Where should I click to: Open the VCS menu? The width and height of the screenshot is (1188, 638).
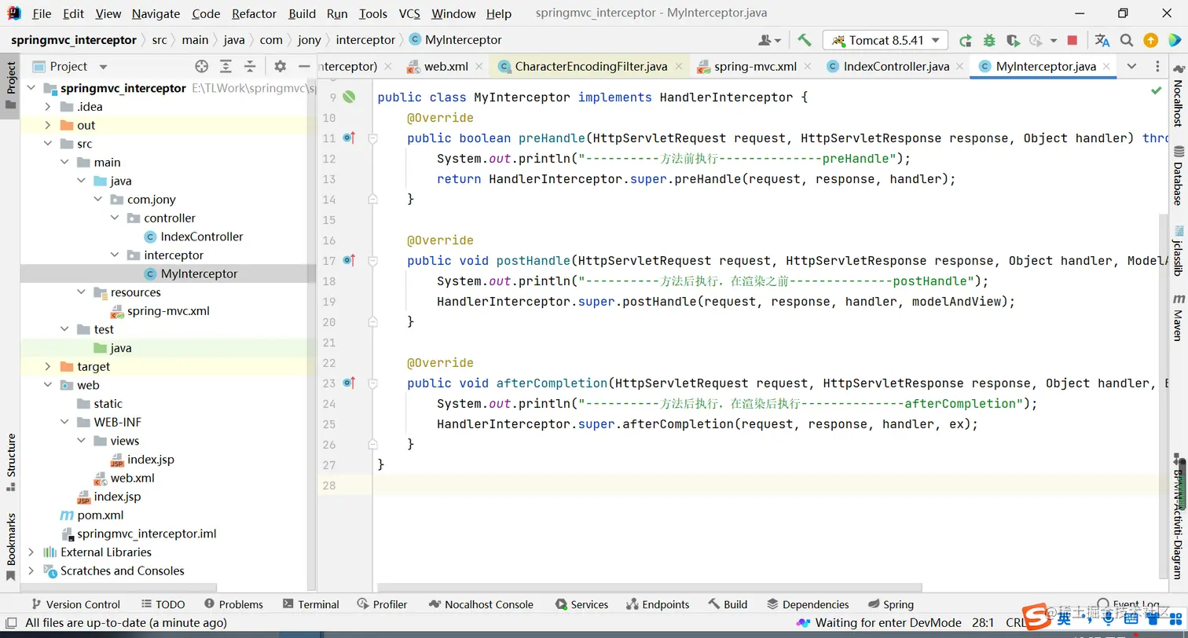pyautogui.click(x=409, y=13)
